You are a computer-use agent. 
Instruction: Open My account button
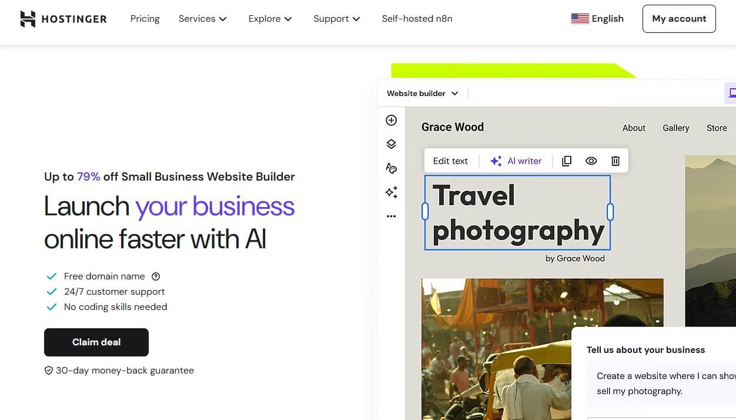point(679,19)
